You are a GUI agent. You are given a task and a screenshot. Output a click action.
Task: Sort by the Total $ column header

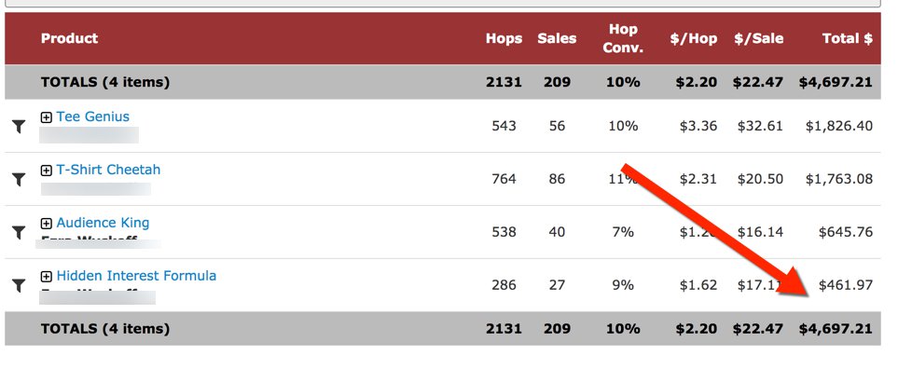coord(848,38)
